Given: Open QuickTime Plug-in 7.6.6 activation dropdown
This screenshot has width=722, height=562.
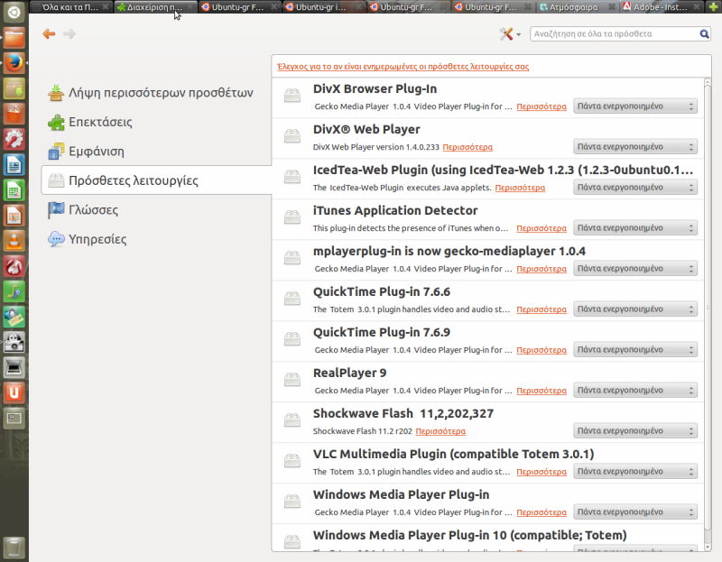Looking at the screenshot, I should pos(635,309).
